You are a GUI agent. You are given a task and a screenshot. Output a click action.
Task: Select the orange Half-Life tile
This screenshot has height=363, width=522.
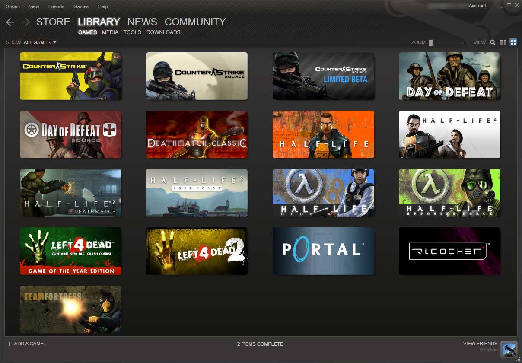tap(323, 134)
